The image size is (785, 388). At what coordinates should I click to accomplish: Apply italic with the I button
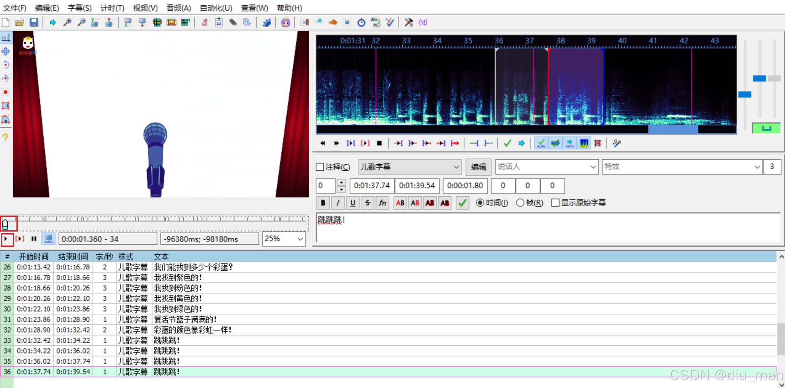coord(338,203)
